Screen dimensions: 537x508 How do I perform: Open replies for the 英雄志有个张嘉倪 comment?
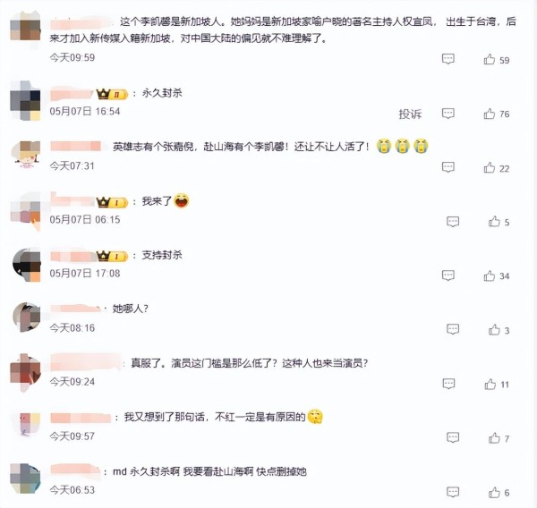448,167
